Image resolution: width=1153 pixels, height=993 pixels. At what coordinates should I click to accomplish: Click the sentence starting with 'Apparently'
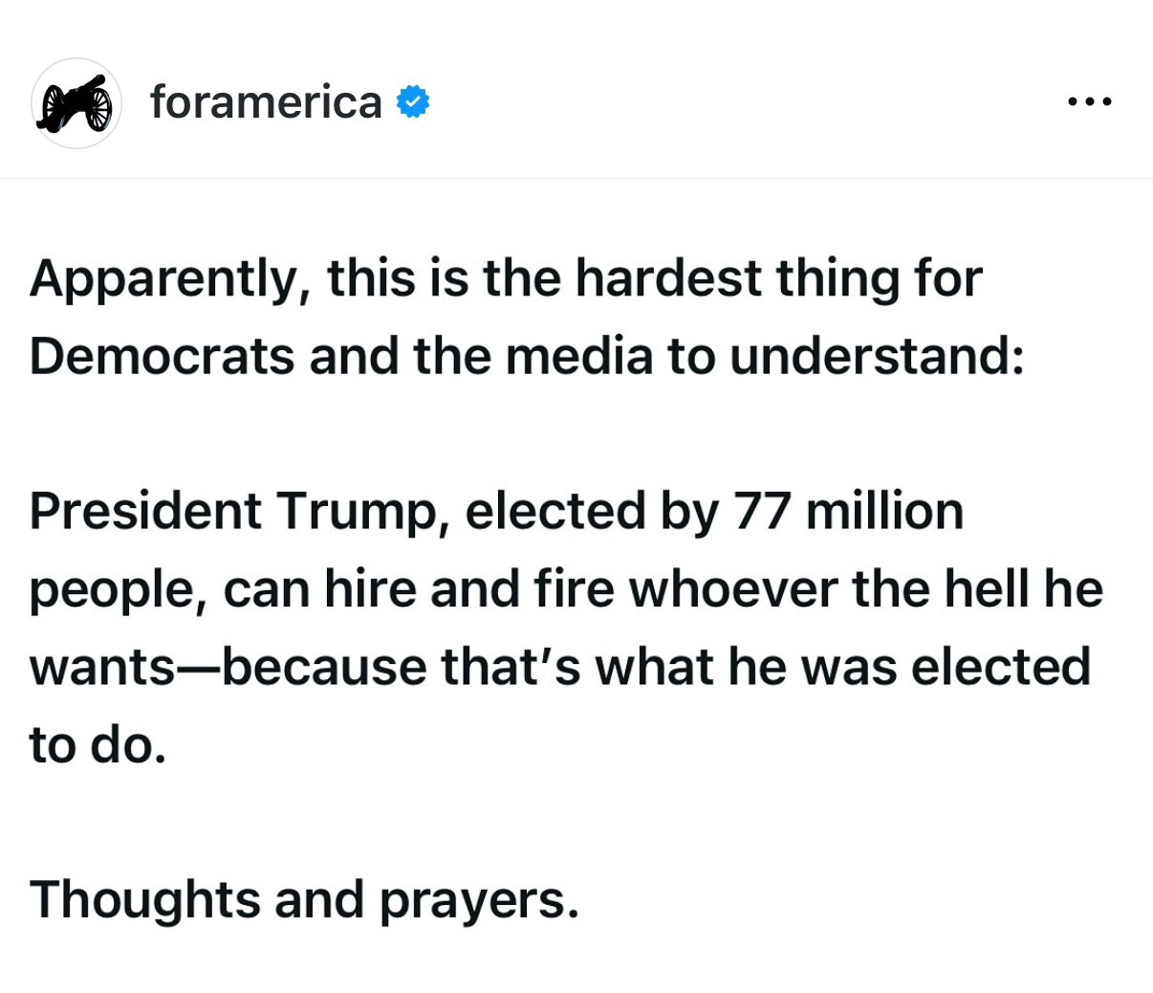click(507, 277)
